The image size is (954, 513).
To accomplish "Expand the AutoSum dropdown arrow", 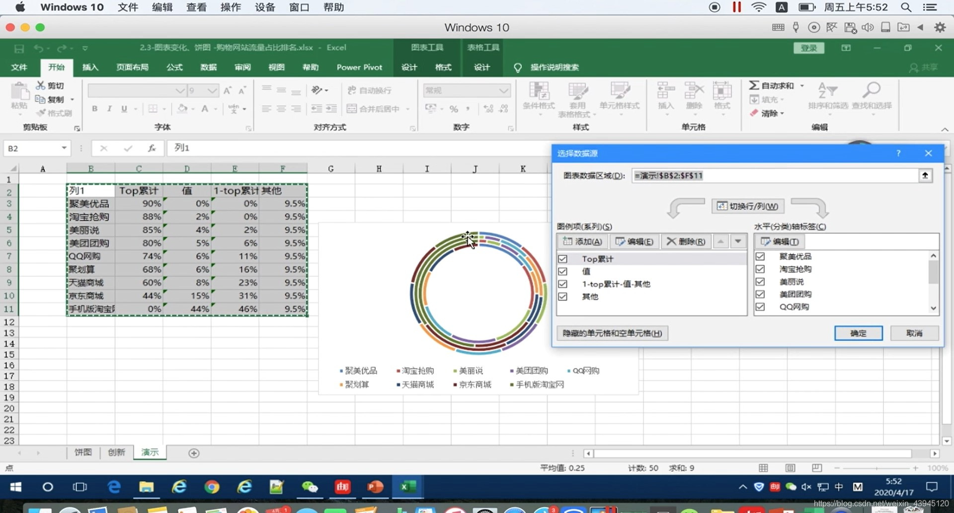I will 802,85.
